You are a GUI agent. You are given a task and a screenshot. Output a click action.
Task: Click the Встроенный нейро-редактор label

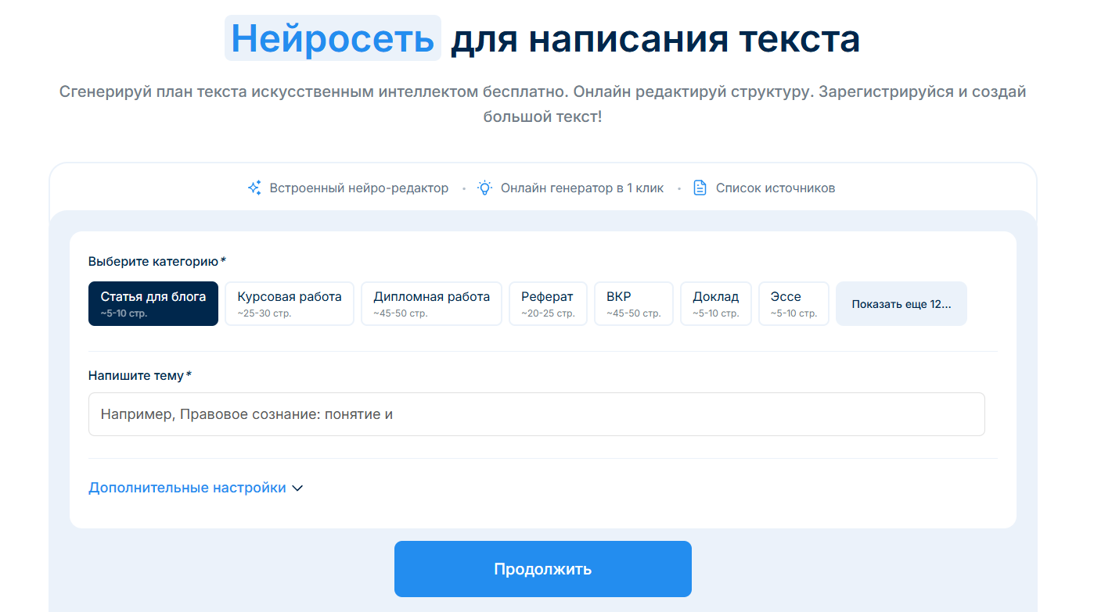tap(358, 188)
